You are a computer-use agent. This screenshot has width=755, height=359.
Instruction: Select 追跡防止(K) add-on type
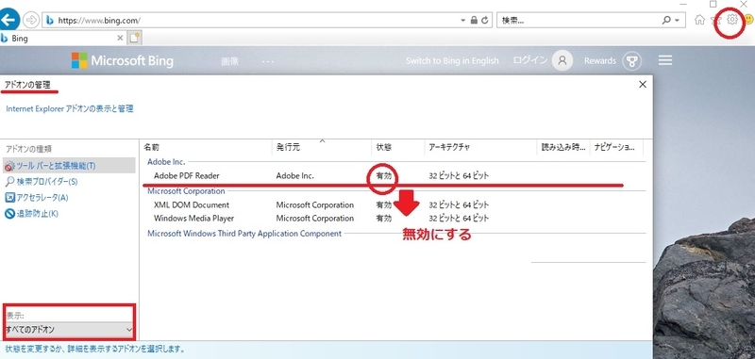[31, 213]
